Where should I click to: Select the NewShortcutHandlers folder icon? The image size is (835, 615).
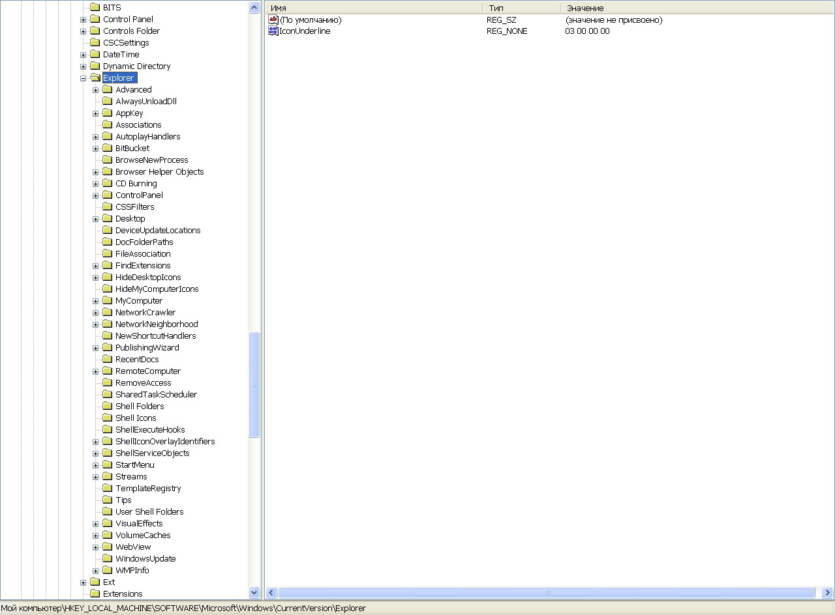pyautogui.click(x=108, y=336)
